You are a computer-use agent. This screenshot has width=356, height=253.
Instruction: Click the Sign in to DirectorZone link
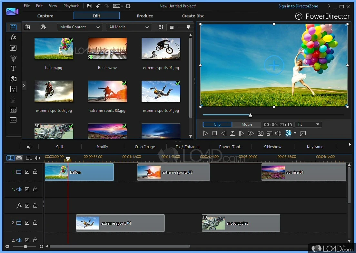pyautogui.click(x=298, y=6)
